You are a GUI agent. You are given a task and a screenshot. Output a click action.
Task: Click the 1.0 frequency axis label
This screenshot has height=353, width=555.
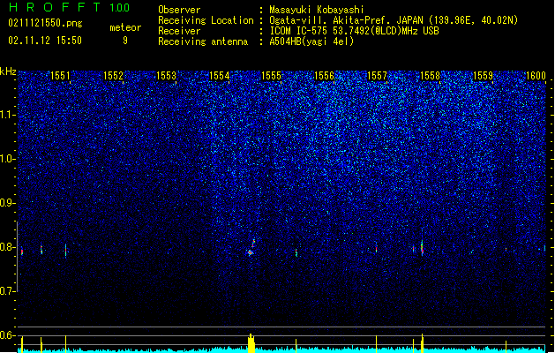click(8, 159)
